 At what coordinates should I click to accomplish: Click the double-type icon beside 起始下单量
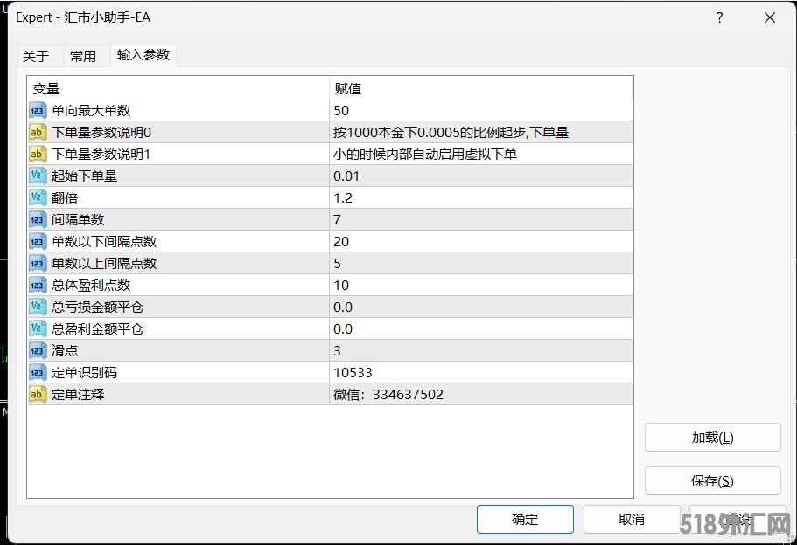(38, 176)
